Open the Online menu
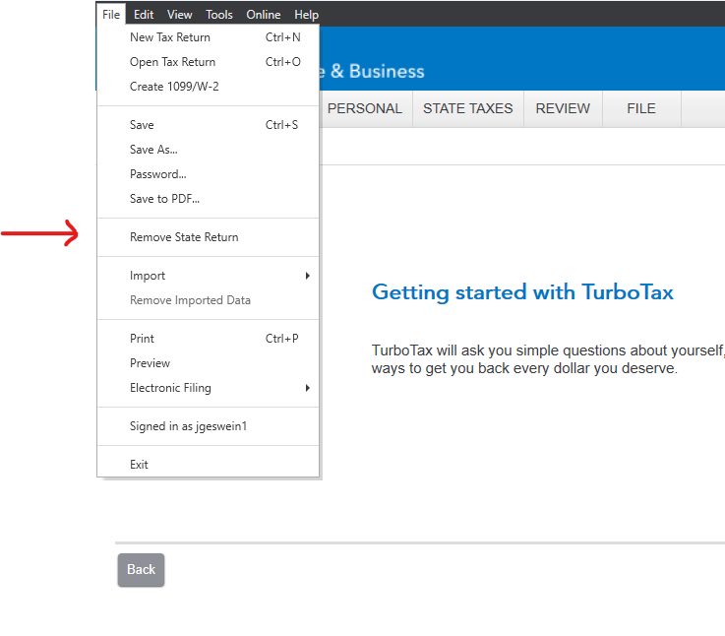This screenshot has width=725, height=636. click(263, 15)
